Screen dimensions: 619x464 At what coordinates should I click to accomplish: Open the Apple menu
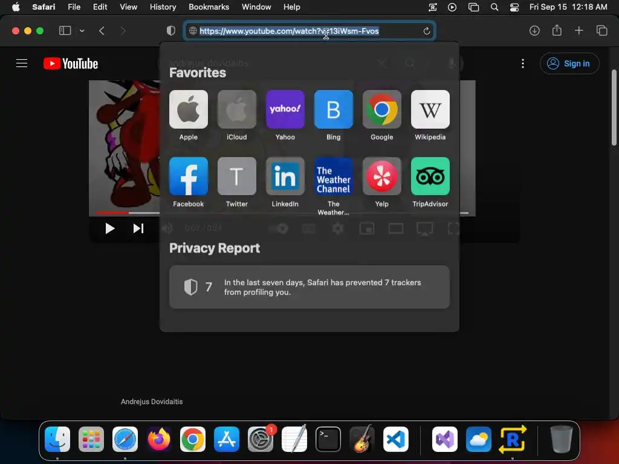point(16,7)
